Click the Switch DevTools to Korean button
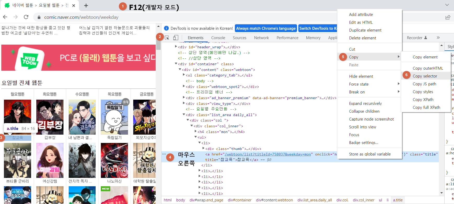 click(318, 28)
